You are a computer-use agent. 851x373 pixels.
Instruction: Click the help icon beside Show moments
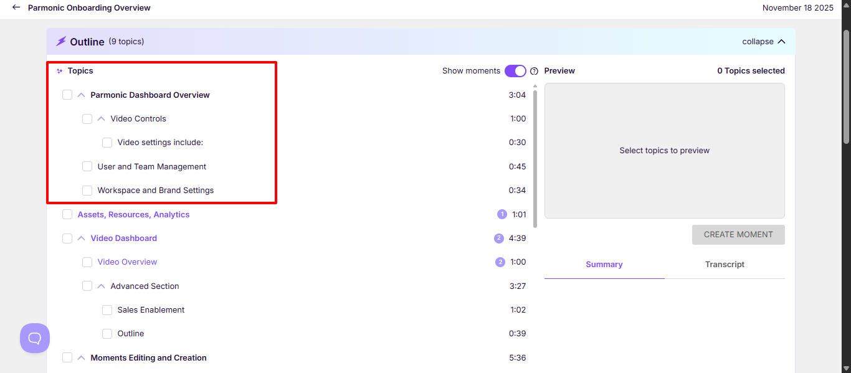pyautogui.click(x=534, y=71)
